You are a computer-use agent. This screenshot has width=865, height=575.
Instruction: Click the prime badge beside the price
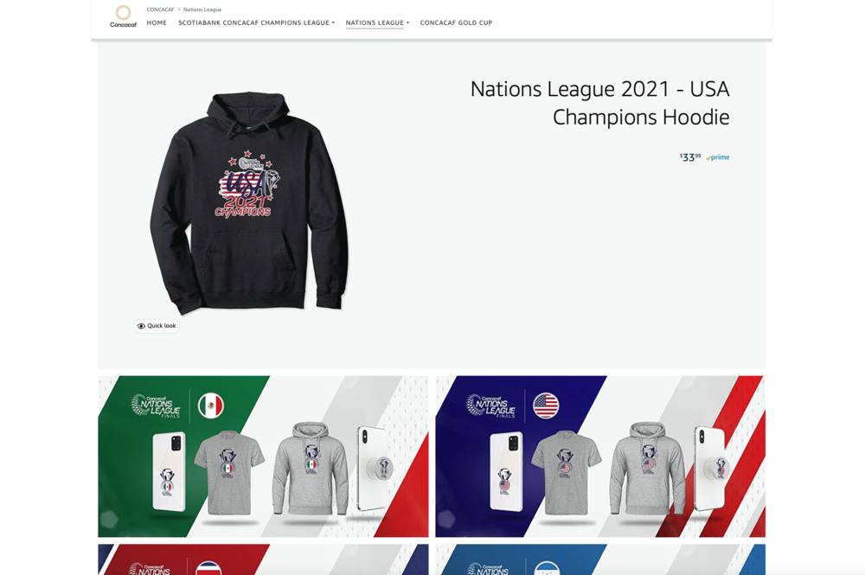coord(718,157)
